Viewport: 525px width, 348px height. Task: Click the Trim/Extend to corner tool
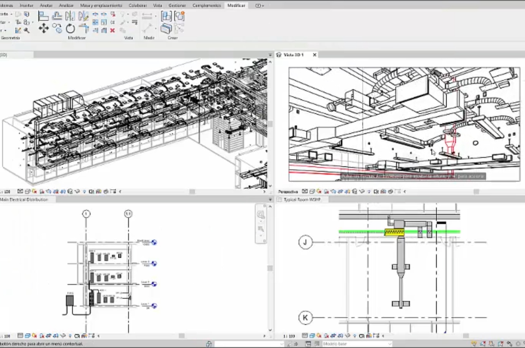84,29
